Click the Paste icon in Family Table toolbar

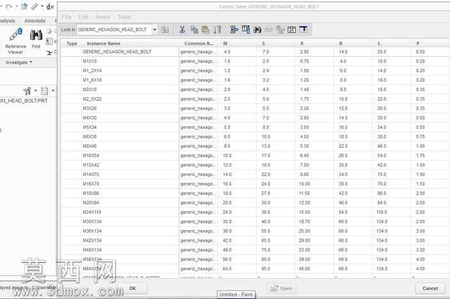(x=205, y=30)
